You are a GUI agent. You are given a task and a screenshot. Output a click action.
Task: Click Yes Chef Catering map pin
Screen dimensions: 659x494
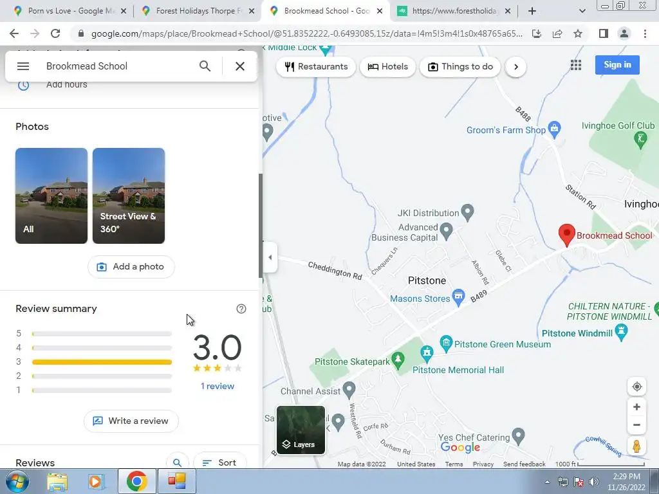519,436
